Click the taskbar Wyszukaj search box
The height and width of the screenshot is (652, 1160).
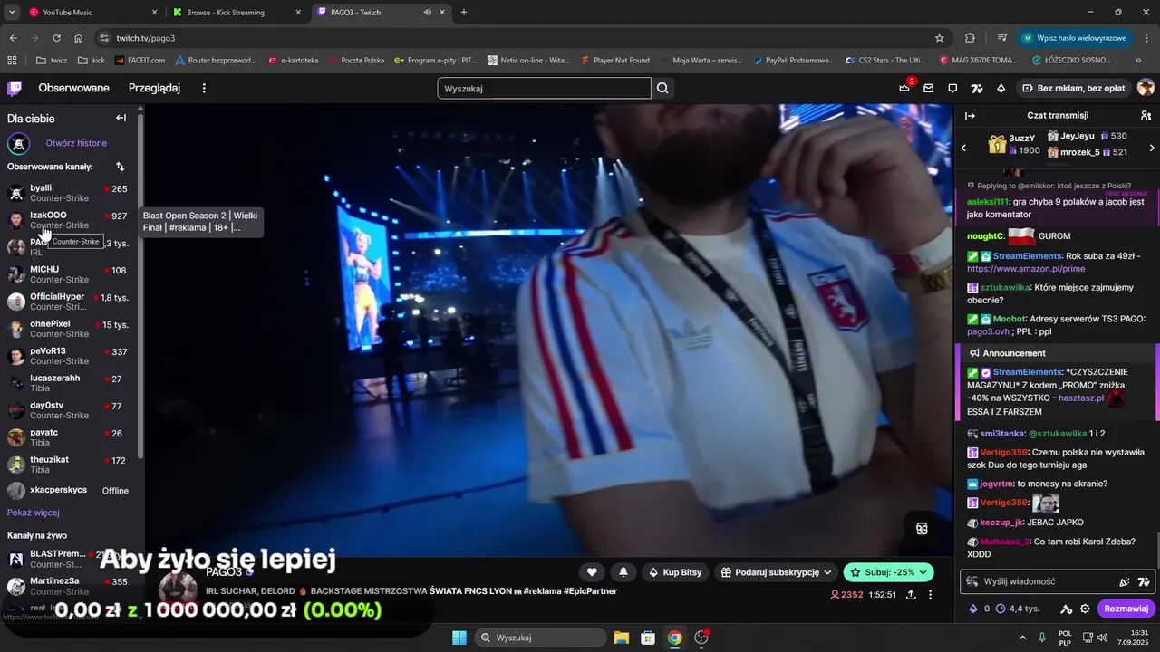tap(541, 638)
